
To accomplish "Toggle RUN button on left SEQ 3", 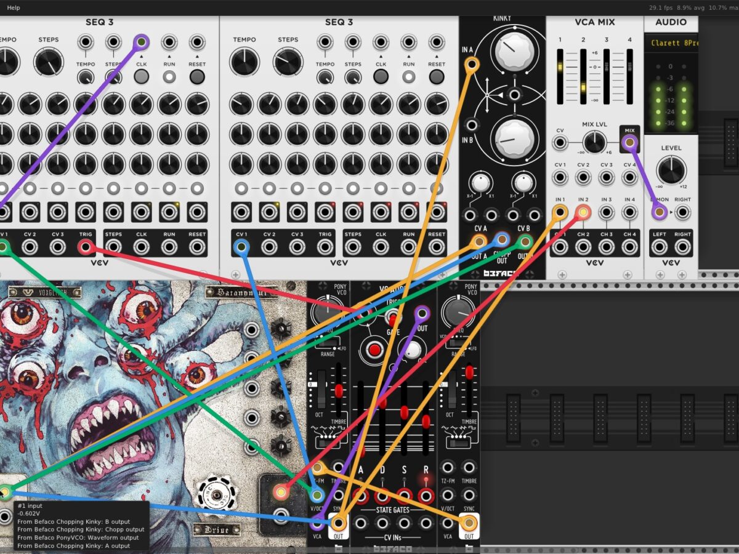I will coord(169,76).
